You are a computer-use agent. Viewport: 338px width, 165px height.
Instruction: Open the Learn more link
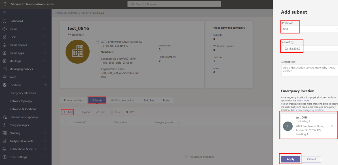[303, 100]
